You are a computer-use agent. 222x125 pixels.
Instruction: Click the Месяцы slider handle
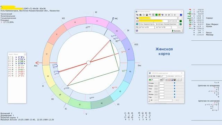coord(174,94)
